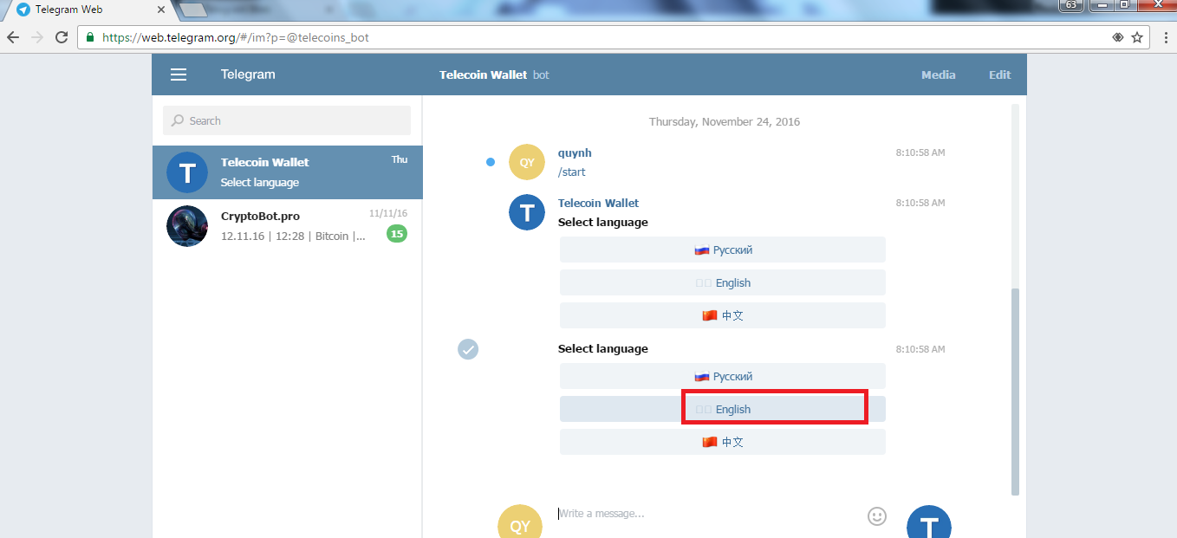This screenshot has height=538, width=1177.
Task: Click the 8:10:58 AM timestamp on /start message
Action: pos(920,152)
